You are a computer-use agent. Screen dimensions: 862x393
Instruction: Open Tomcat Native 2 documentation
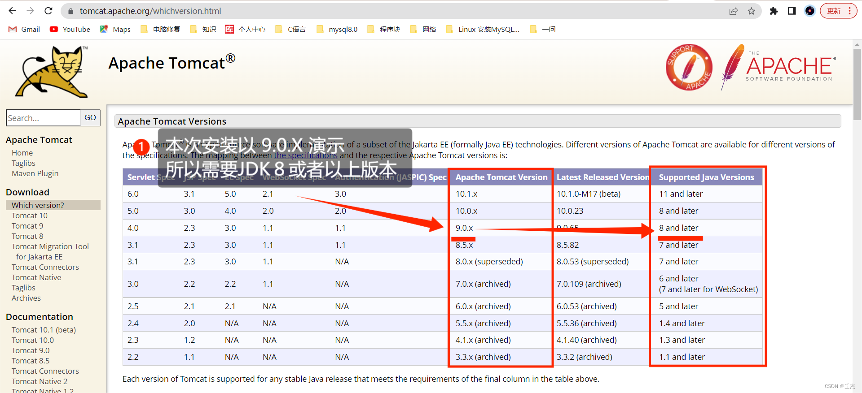[40, 381]
